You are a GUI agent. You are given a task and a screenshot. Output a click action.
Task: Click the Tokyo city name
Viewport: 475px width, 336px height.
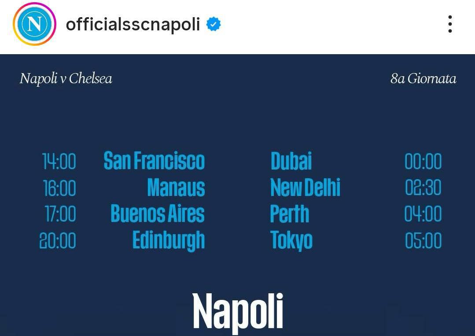point(291,240)
